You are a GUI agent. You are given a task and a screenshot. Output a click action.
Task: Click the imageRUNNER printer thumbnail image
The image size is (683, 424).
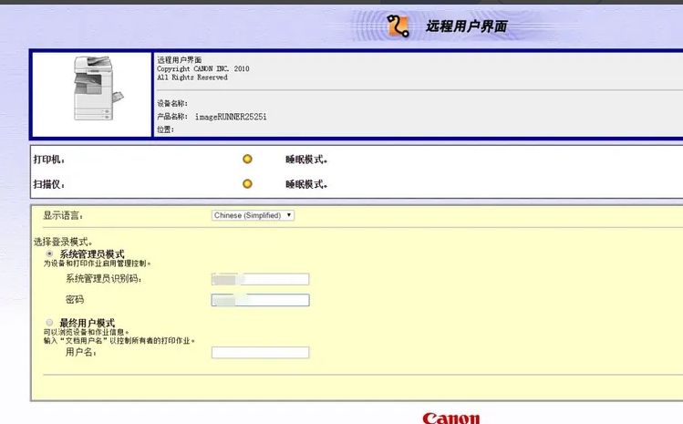point(98,88)
